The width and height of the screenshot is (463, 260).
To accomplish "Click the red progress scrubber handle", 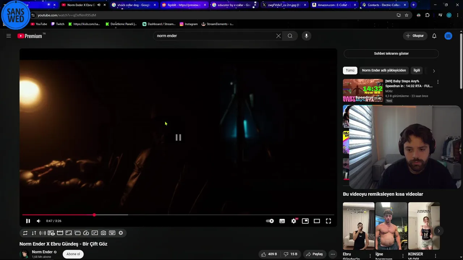I will click(94, 215).
